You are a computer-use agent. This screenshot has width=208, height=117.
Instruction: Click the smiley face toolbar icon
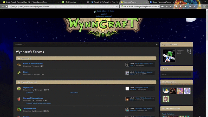(x=190, y=6)
